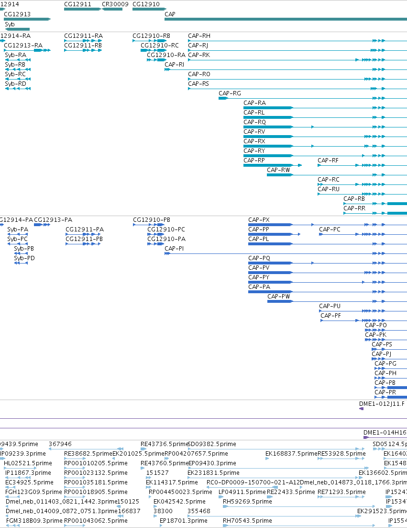This screenshot has width=407, height=528.
Task: Click transcript CAP-RY label
Action: coord(254,151)
